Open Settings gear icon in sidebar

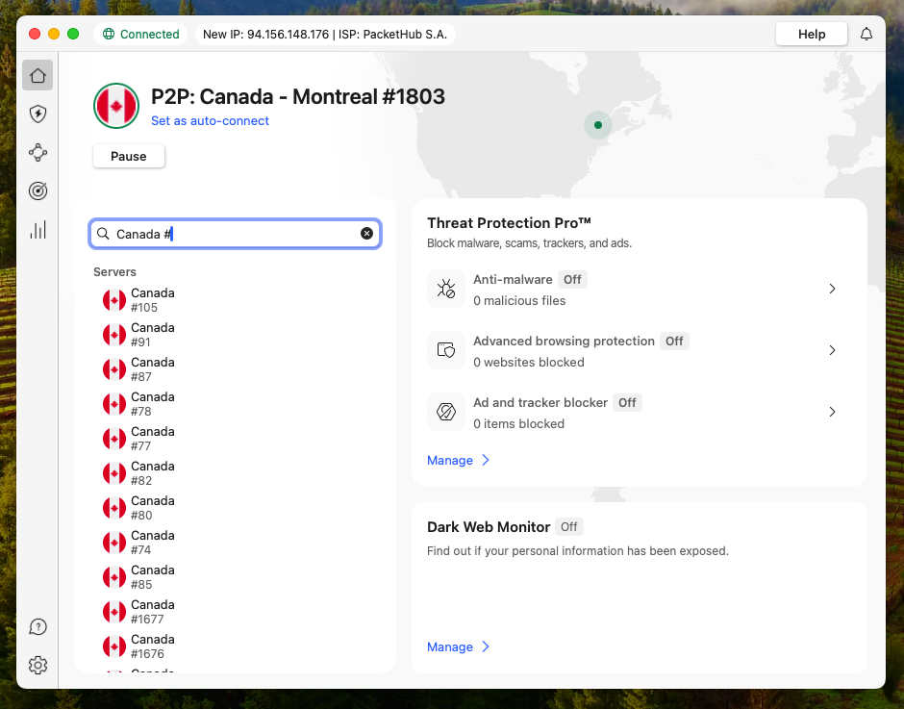(x=38, y=665)
